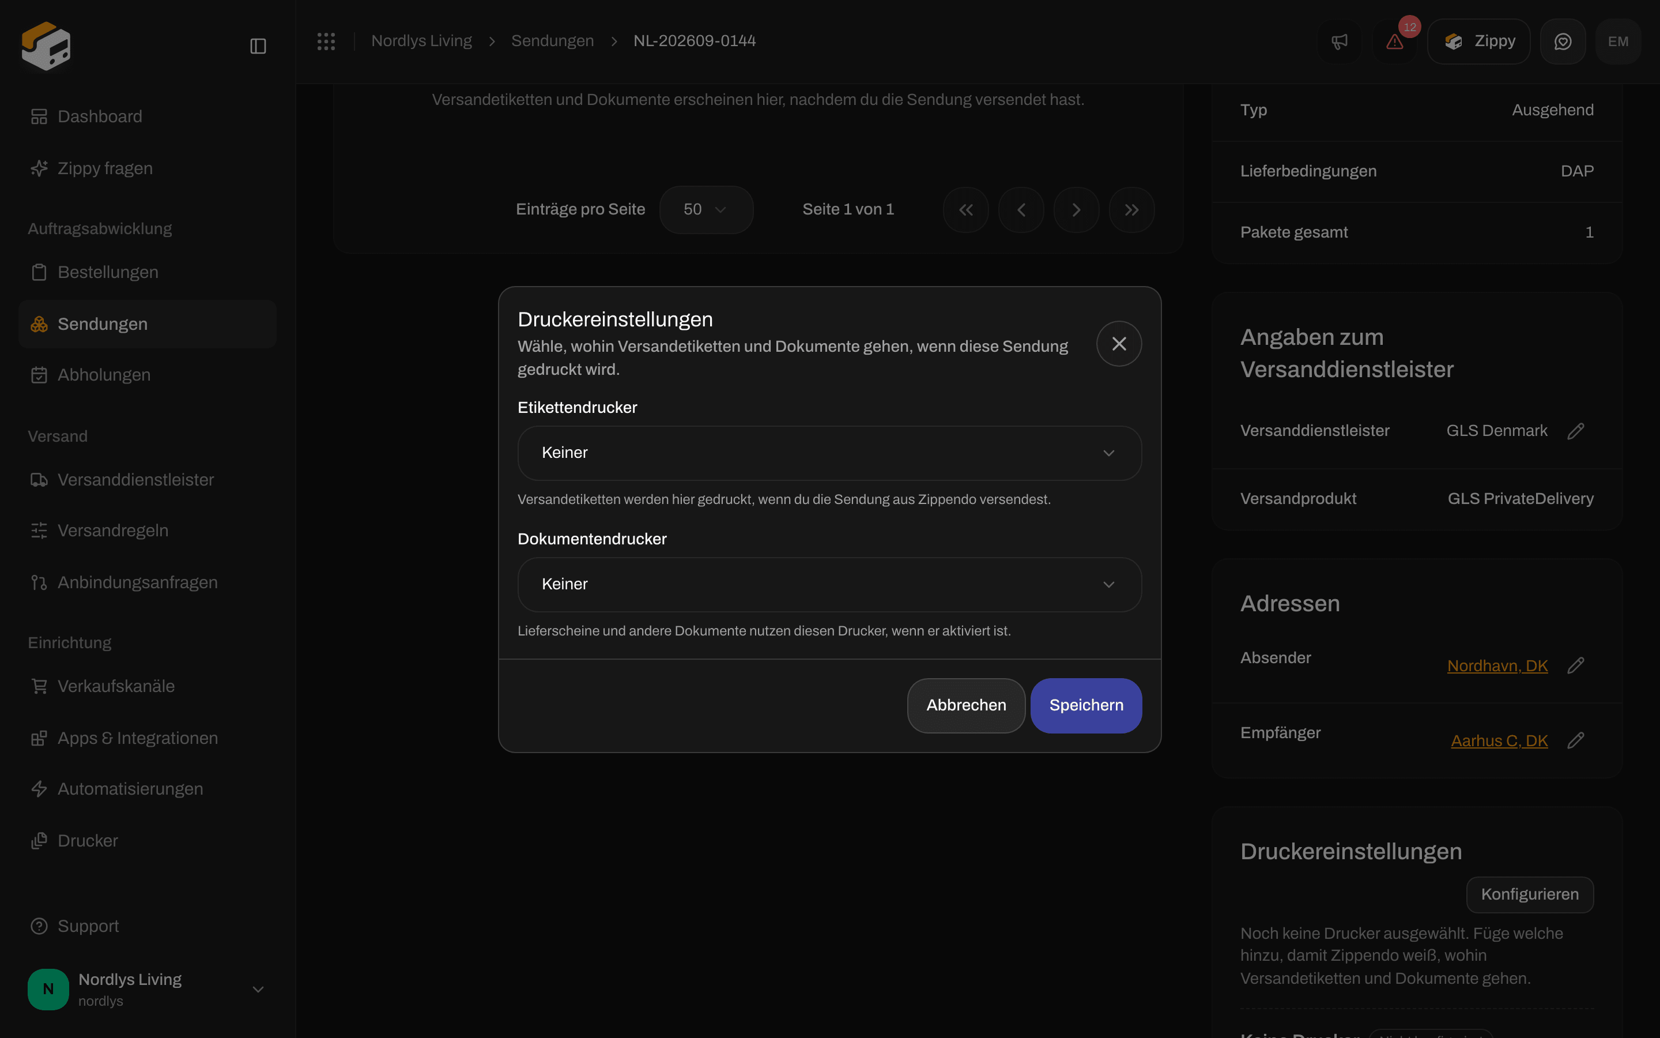This screenshot has height=1038, width=1660.
Task: Open the Aarhus C, DK recipient link
Action: (x=1500, y=742)
